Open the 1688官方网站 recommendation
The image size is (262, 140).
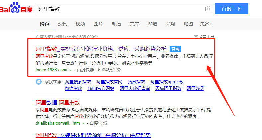(101, 88)
